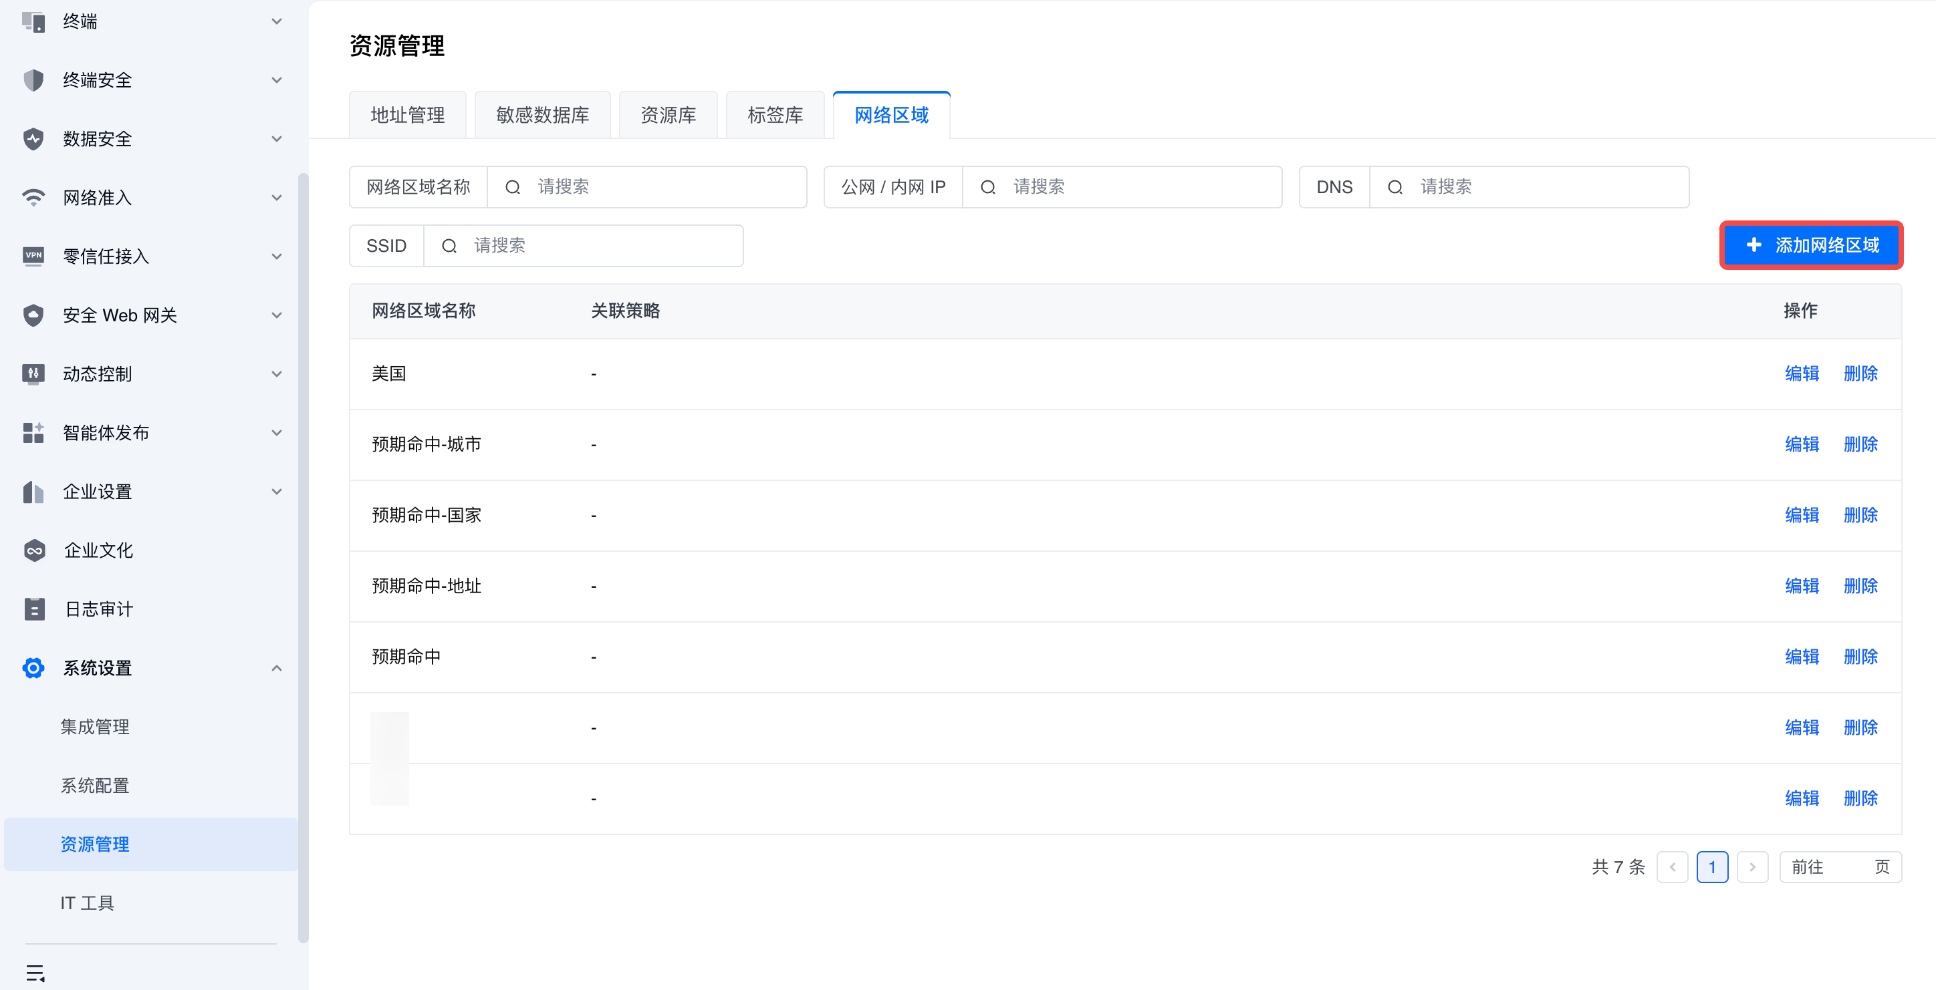Click the 日志审计 document icon
The image size is (1936, 990).
click(x=35, y=609)
